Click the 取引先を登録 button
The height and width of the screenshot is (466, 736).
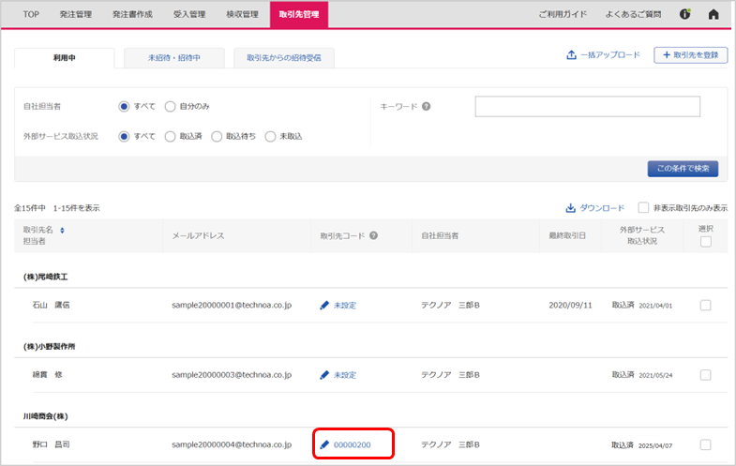690,55
